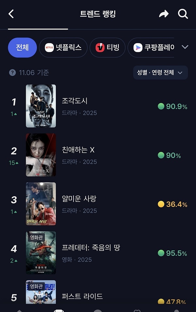This screenshot has width=196, height=312.
Task: Tap the back arrow icon
Action: (11, 14)
